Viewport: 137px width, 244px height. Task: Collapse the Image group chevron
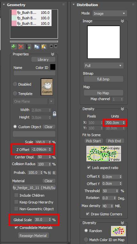click(123, 21)
